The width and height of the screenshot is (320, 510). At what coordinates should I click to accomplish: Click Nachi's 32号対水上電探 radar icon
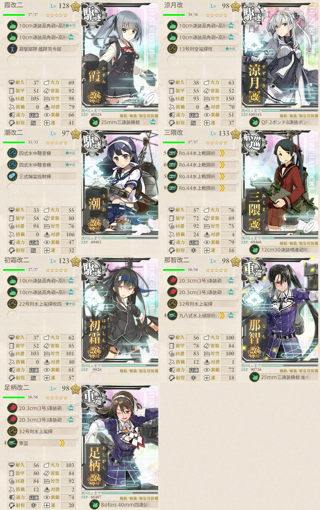click(x=172, y=304)
